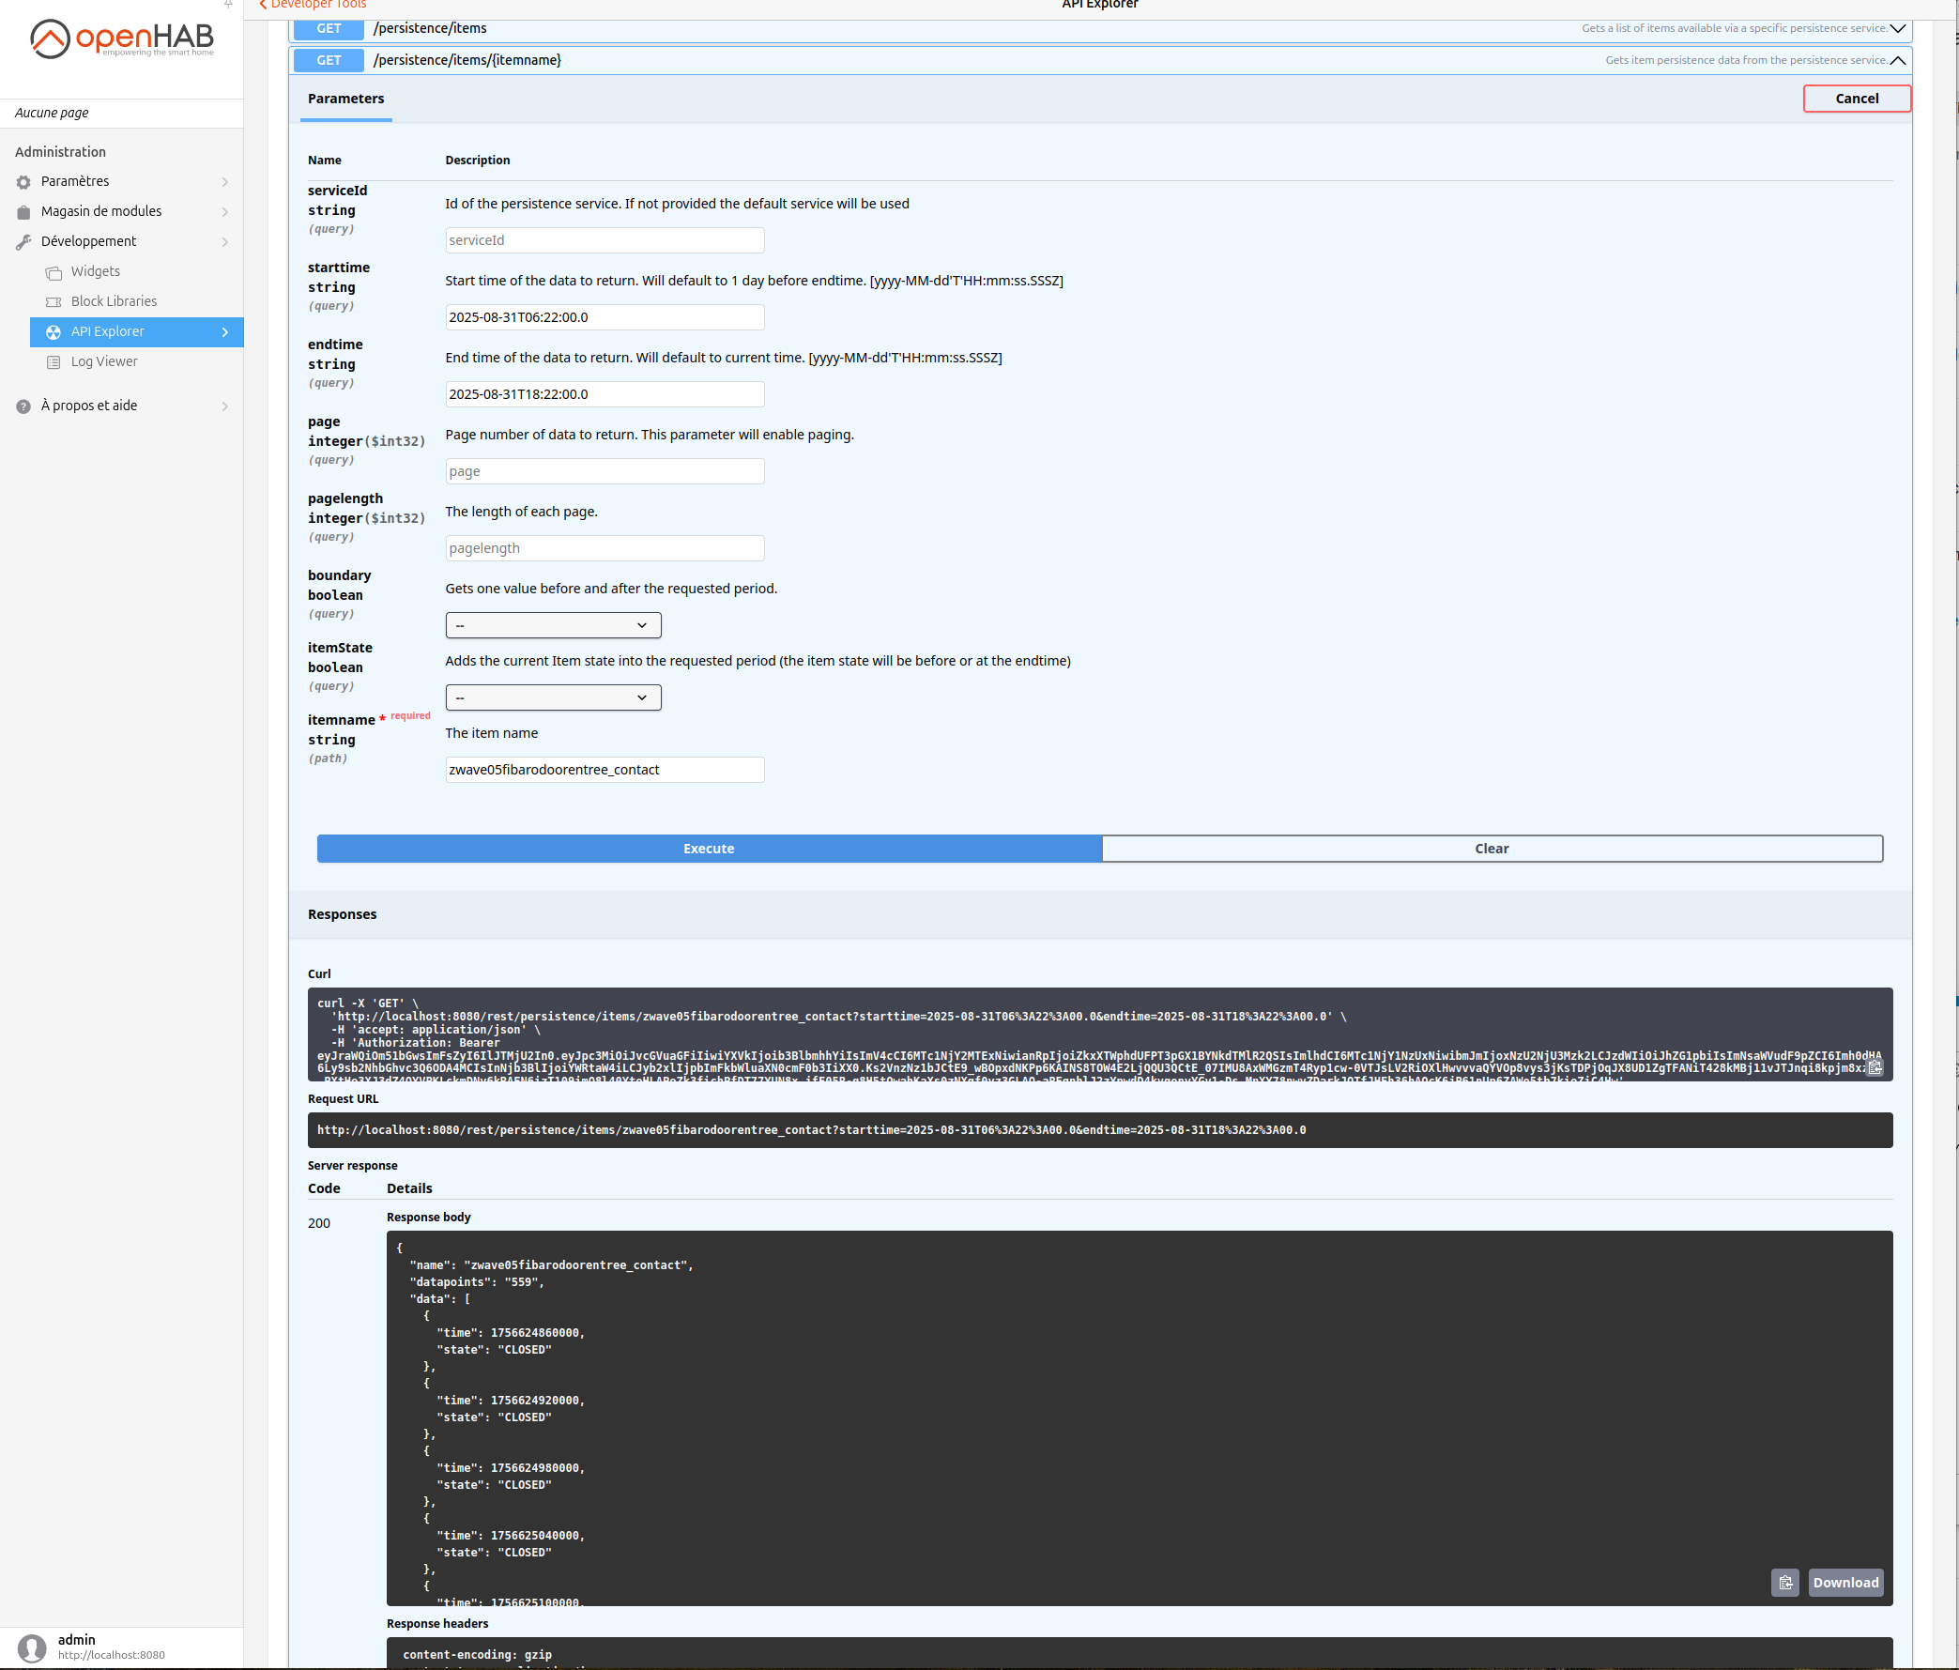The width and height of the screenshot is (1959, 1670).
Task: Click the Execute button
Action: (x=709, y=849)
